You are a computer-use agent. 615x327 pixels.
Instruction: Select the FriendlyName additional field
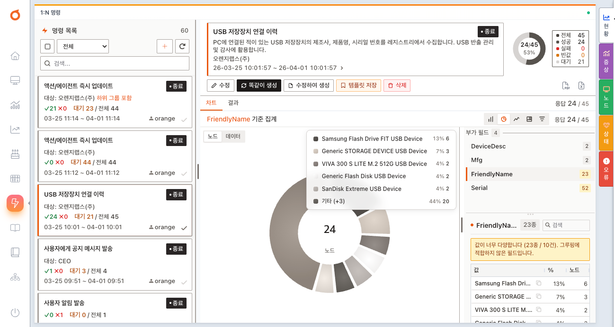530,174
